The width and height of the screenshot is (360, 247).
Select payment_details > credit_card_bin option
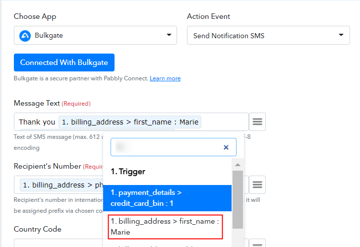click(168, 198)
